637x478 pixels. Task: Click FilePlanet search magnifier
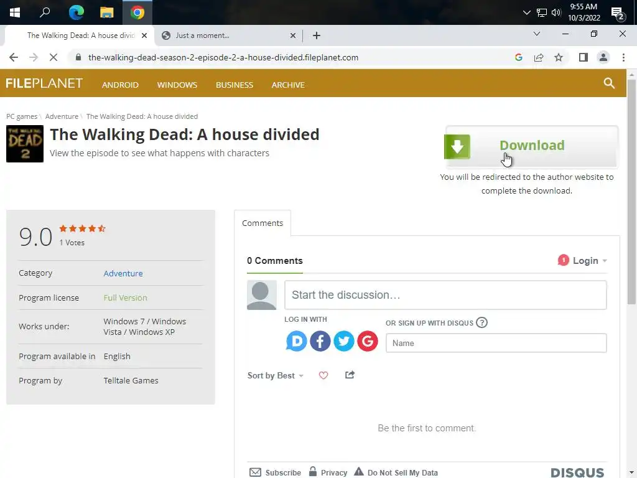tap(608, 83)
